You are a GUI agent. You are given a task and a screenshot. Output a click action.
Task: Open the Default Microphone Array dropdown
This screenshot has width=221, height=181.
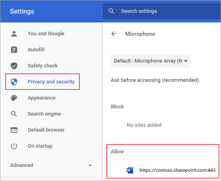[x=151, y=61]
